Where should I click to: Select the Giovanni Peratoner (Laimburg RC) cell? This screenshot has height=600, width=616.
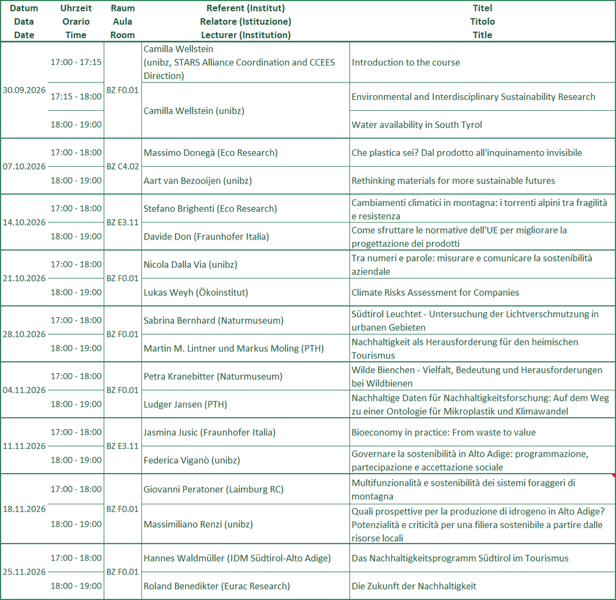pos(245,489)
